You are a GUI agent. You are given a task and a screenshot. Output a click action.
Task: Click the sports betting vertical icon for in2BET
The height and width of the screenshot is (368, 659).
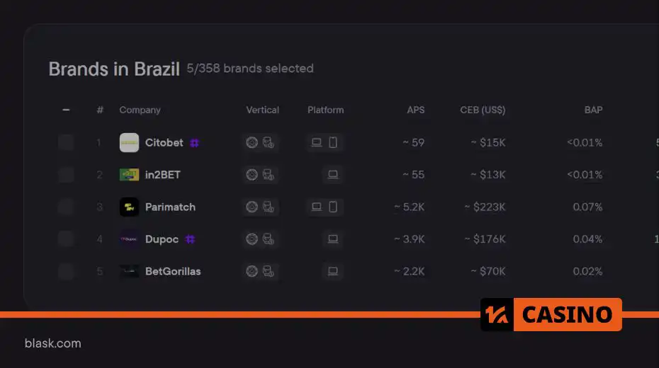(268, 175)
